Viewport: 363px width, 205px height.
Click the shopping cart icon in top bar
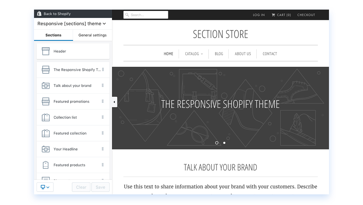point(273,15)
